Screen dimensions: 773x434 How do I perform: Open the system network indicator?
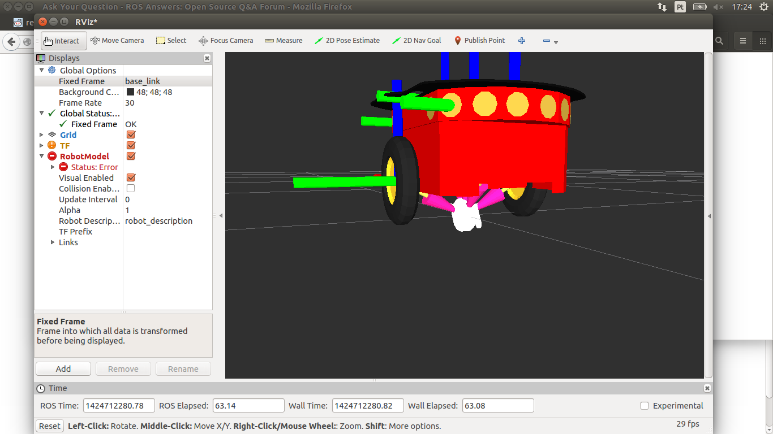point(662,7)
